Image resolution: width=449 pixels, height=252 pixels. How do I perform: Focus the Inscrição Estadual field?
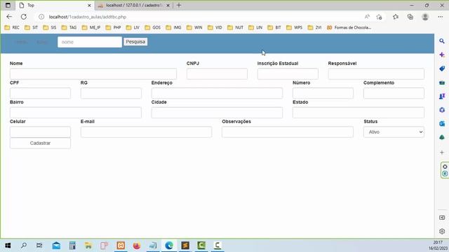click(288, 73)
